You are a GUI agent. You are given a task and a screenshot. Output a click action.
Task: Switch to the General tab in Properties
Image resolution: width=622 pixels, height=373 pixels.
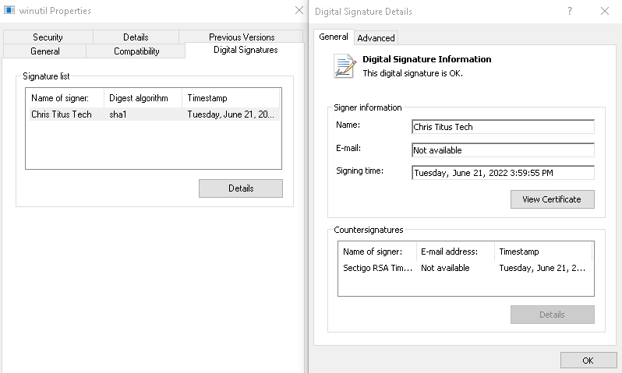click(44, 51)
